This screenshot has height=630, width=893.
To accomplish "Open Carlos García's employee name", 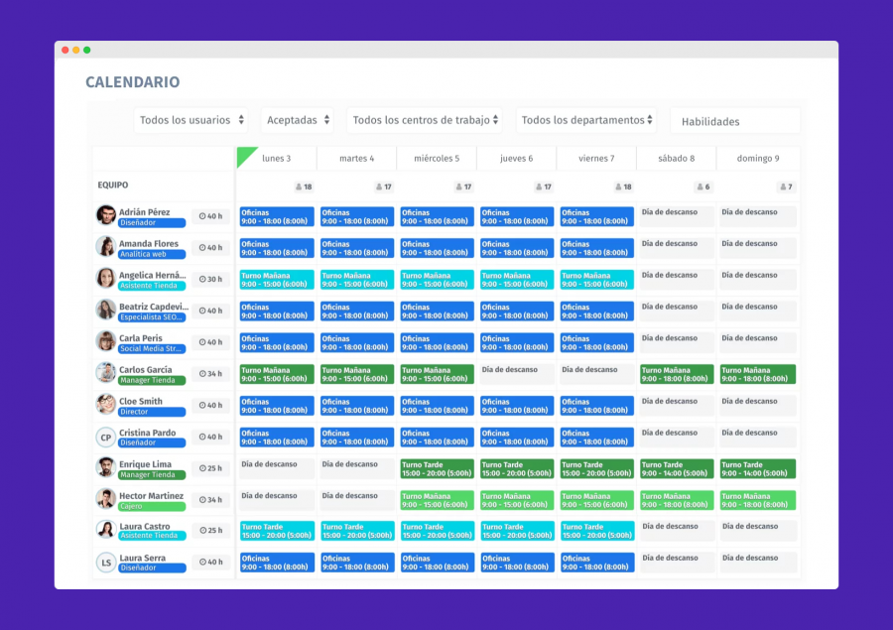I will (x=145, y=370).
